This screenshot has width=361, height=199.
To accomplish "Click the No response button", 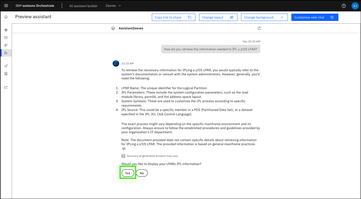I will pyautogui.click(x=142, y=173).
